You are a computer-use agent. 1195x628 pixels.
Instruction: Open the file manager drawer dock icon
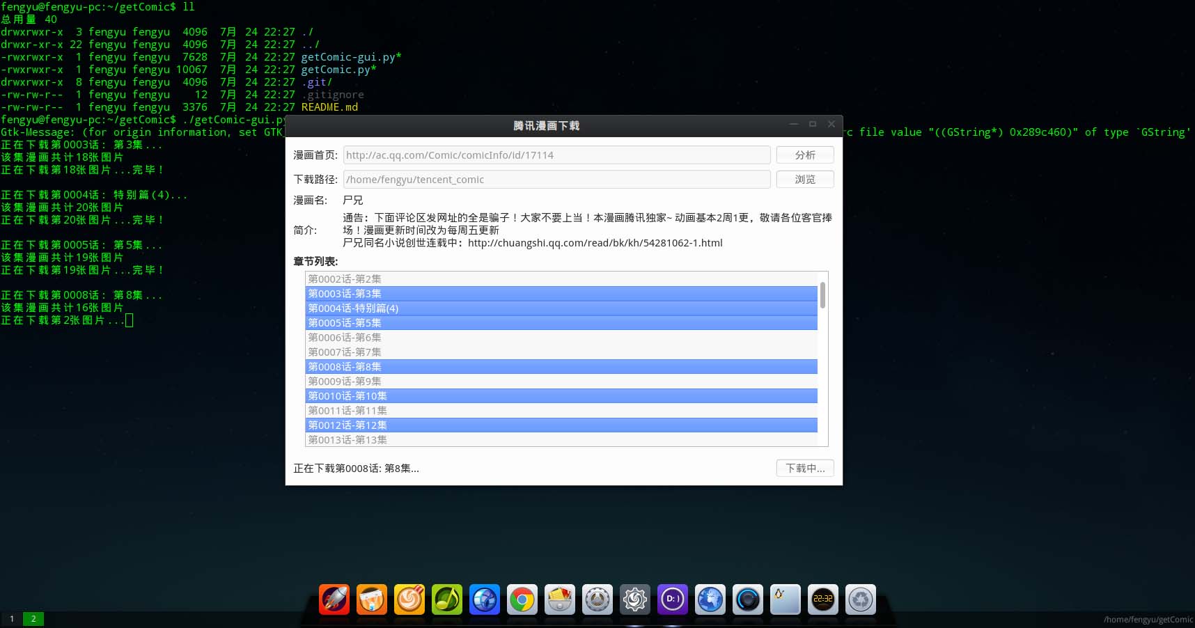pos(560,599)
